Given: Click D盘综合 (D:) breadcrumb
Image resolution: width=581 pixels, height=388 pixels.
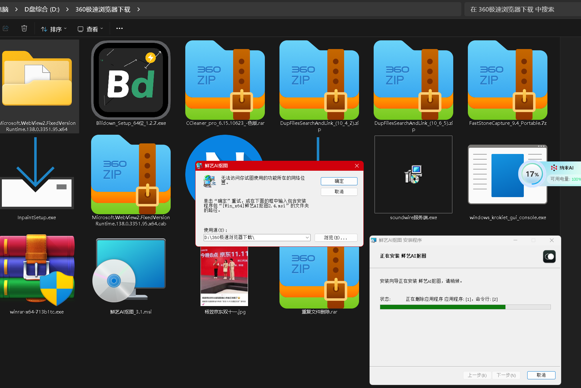Looking at the screenshot, I should pos(42,9).
